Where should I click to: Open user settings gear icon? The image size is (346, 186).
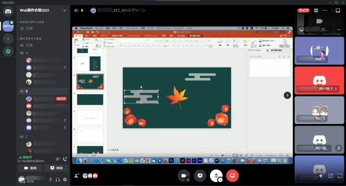(x=65, y=179)
